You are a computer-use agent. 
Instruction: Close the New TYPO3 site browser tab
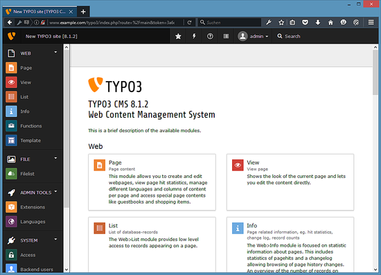pyautogui.click(x=71, y=12)
